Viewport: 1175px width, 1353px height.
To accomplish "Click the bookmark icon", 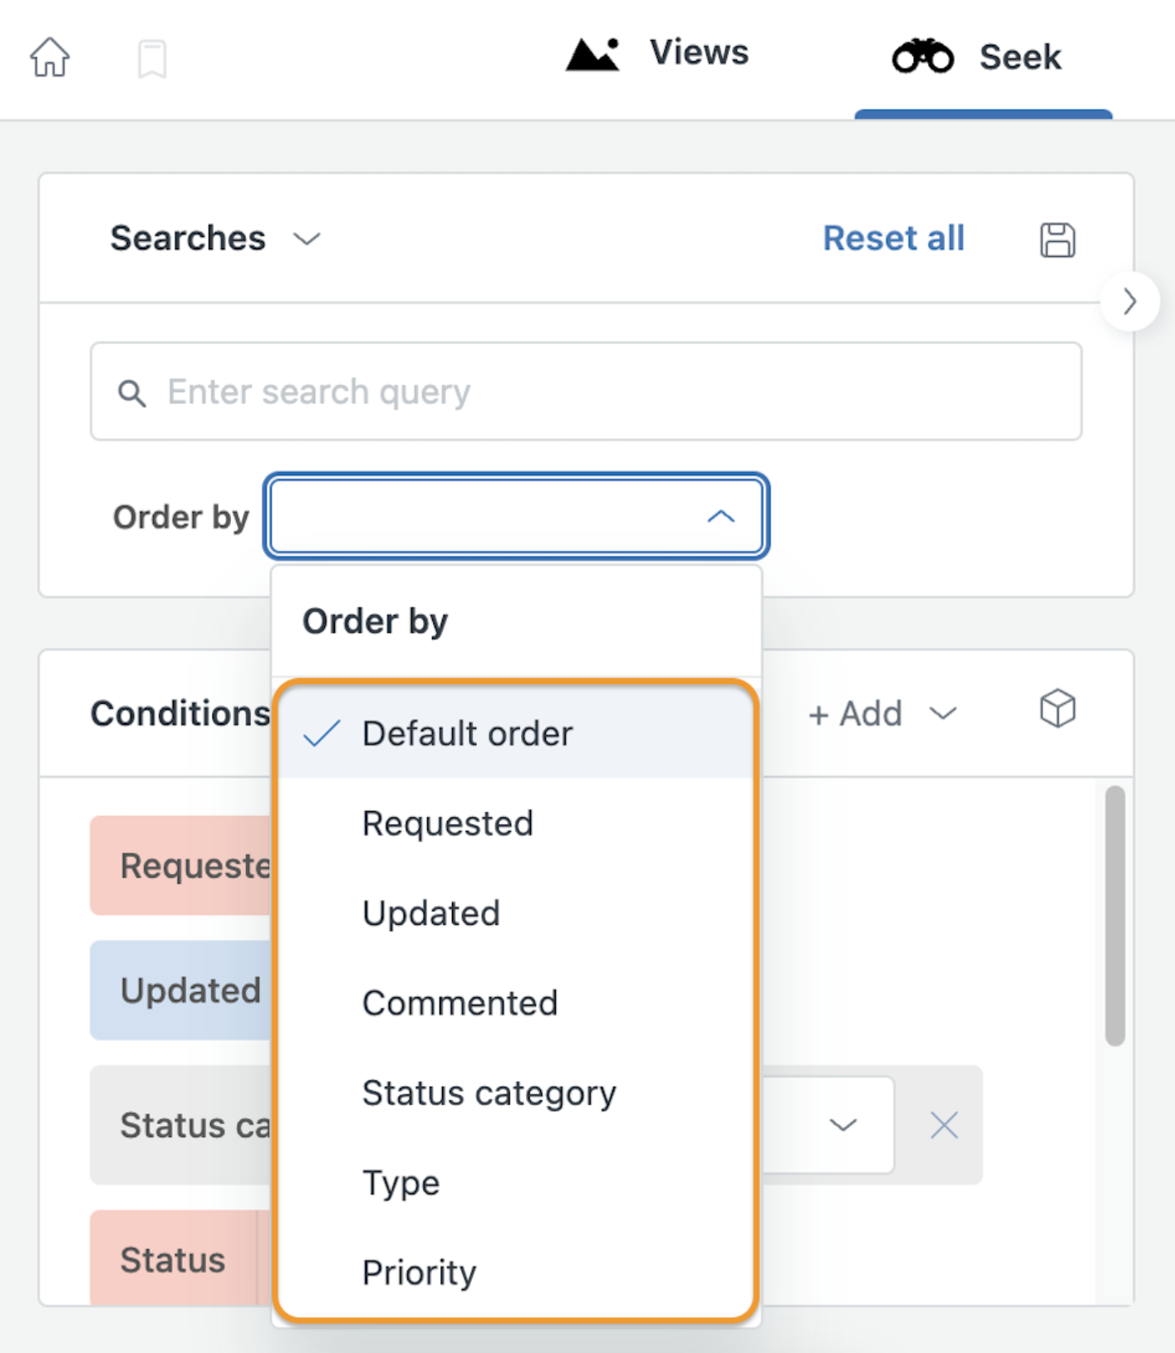I will pyautogui.click(x=152, y=59).
